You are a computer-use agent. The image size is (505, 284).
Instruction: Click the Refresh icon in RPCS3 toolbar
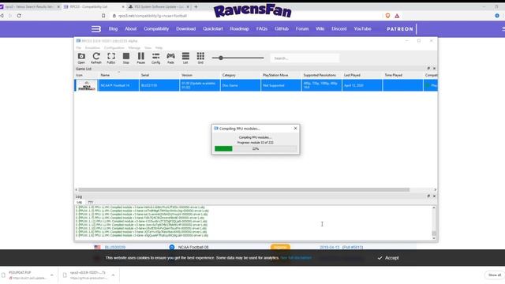tap(96, 58)
